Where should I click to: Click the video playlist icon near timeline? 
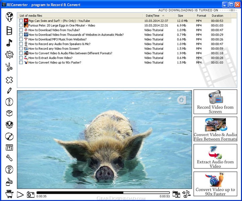click(176, 194)
